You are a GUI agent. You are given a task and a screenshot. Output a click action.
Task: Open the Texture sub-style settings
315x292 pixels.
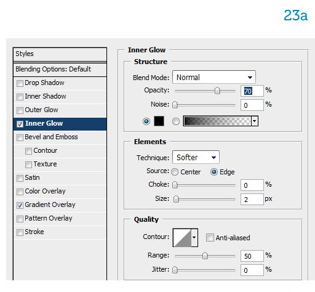[x=60, y=164]
